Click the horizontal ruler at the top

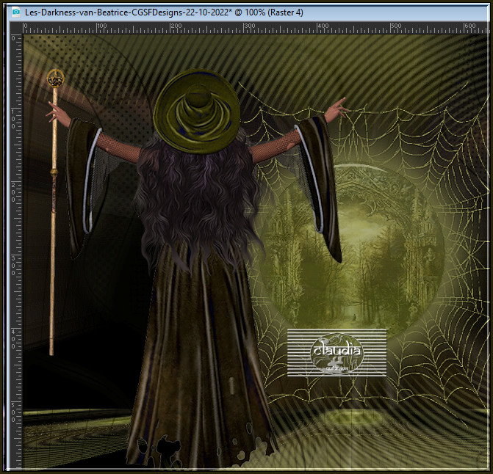(256, 28)
